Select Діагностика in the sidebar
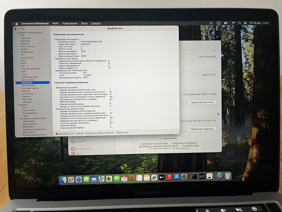Viewport: 282px width, 212px height. (28, 80)
